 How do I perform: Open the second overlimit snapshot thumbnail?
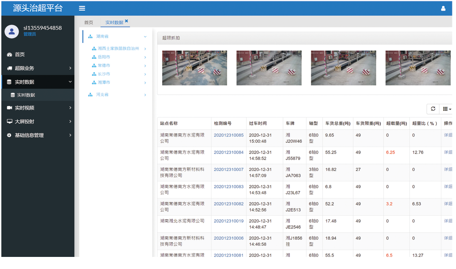tap(269, 68)
